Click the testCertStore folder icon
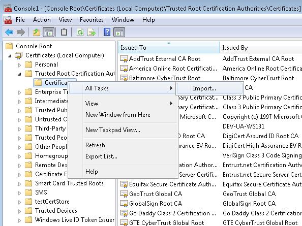This screenshot has width=302, height=226. 28,202
